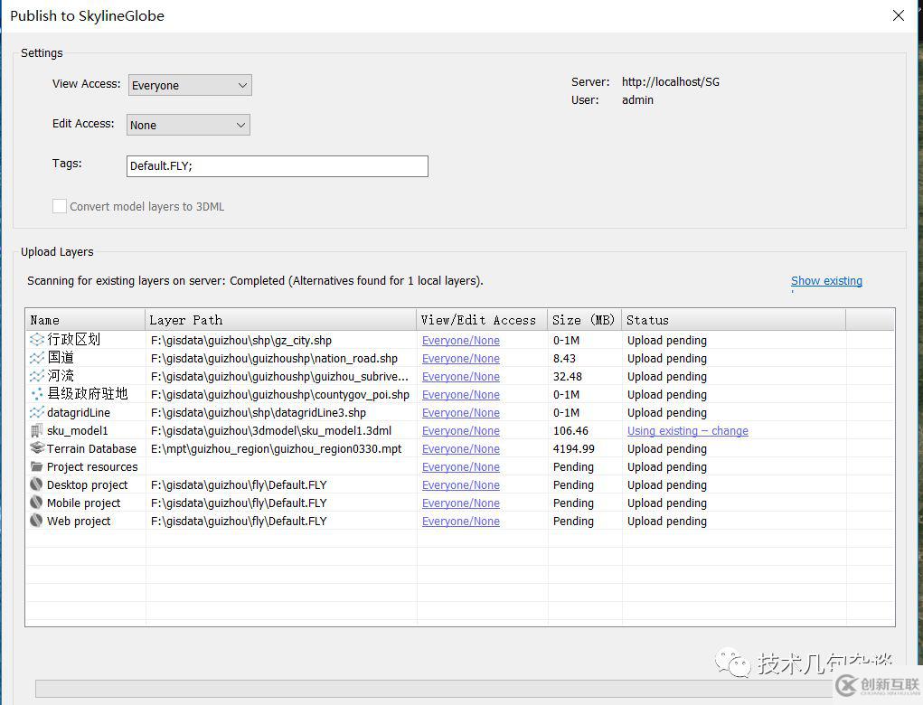Open the View Access dropdown

[190, 85]
